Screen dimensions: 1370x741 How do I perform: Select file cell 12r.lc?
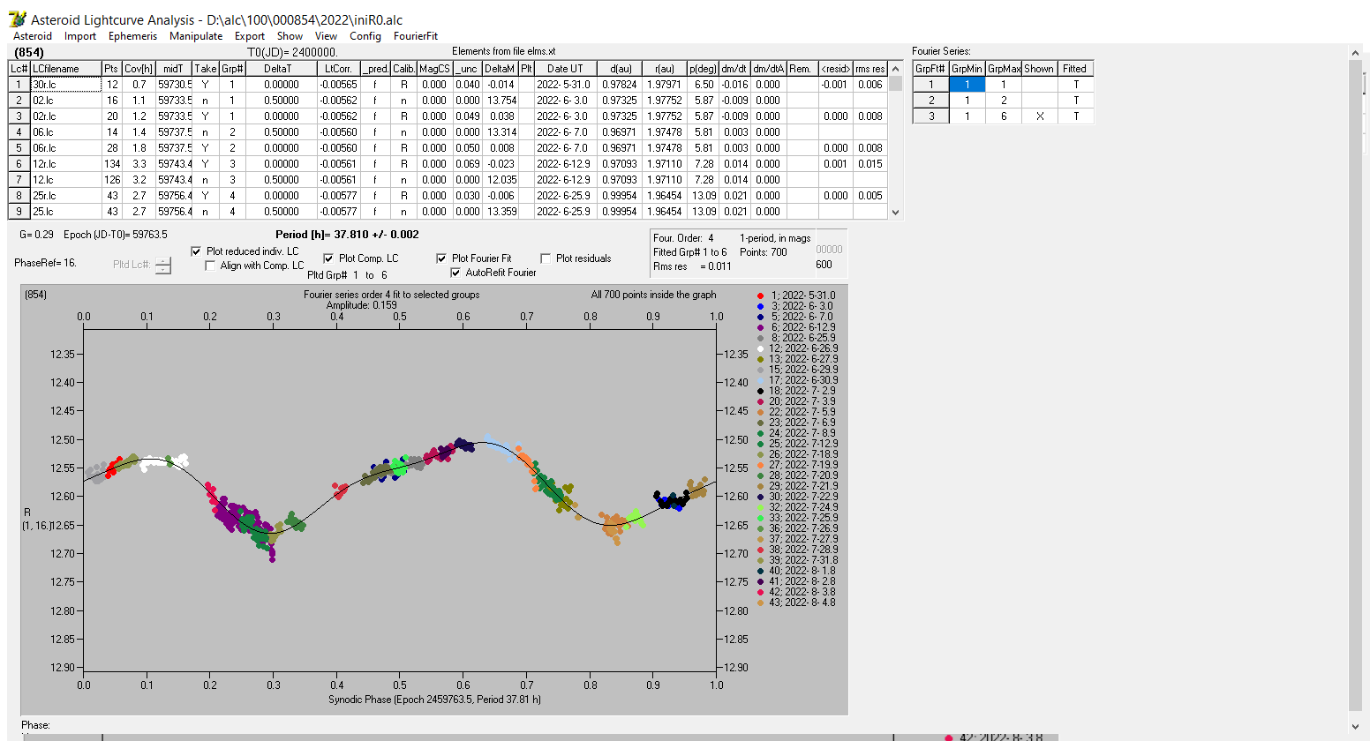click(x=65, y=164)
